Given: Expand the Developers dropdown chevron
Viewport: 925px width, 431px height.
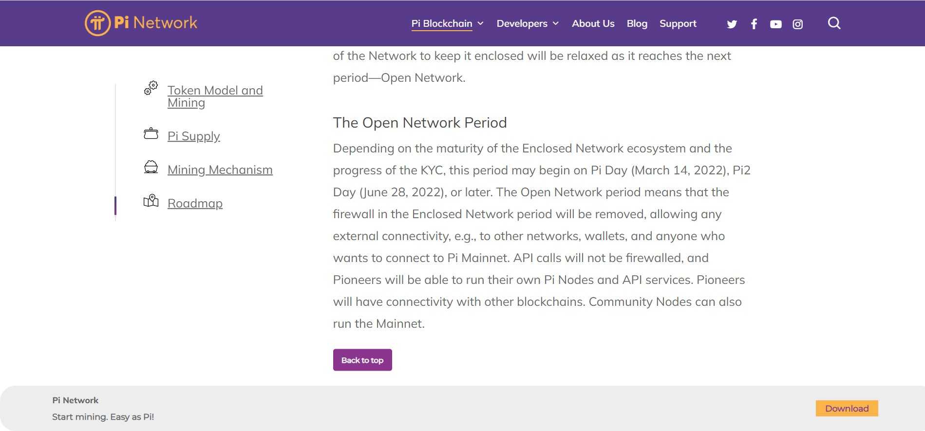Looking at the screenshot, I should [x=556, y=23].
